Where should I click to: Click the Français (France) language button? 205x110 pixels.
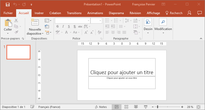coord(49,107)
